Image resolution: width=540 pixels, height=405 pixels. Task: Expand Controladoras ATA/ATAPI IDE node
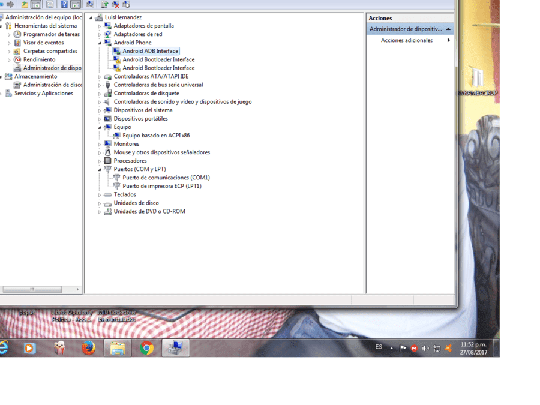tap(100, 77)
